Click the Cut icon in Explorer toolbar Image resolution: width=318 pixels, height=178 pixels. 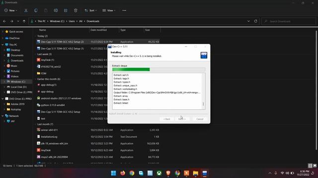pos(26,10)
